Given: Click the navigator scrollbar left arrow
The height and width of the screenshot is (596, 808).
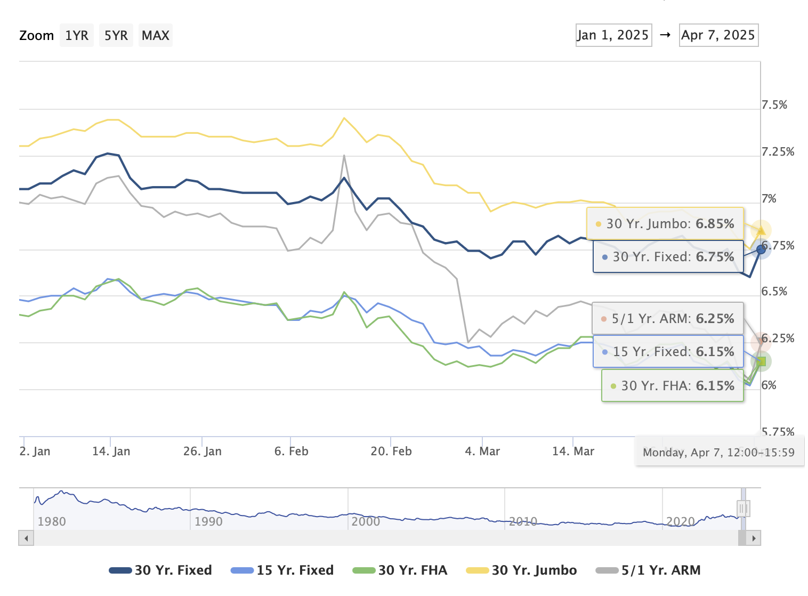Looking at the screenshot, I should pos(26,538).
